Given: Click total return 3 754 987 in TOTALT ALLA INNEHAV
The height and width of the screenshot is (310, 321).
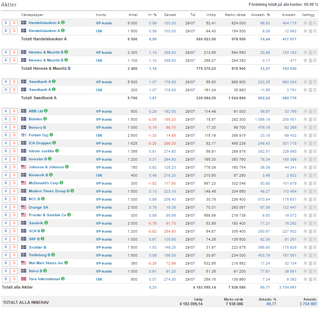Looking at the screenshot, I should tap(308, 304).
